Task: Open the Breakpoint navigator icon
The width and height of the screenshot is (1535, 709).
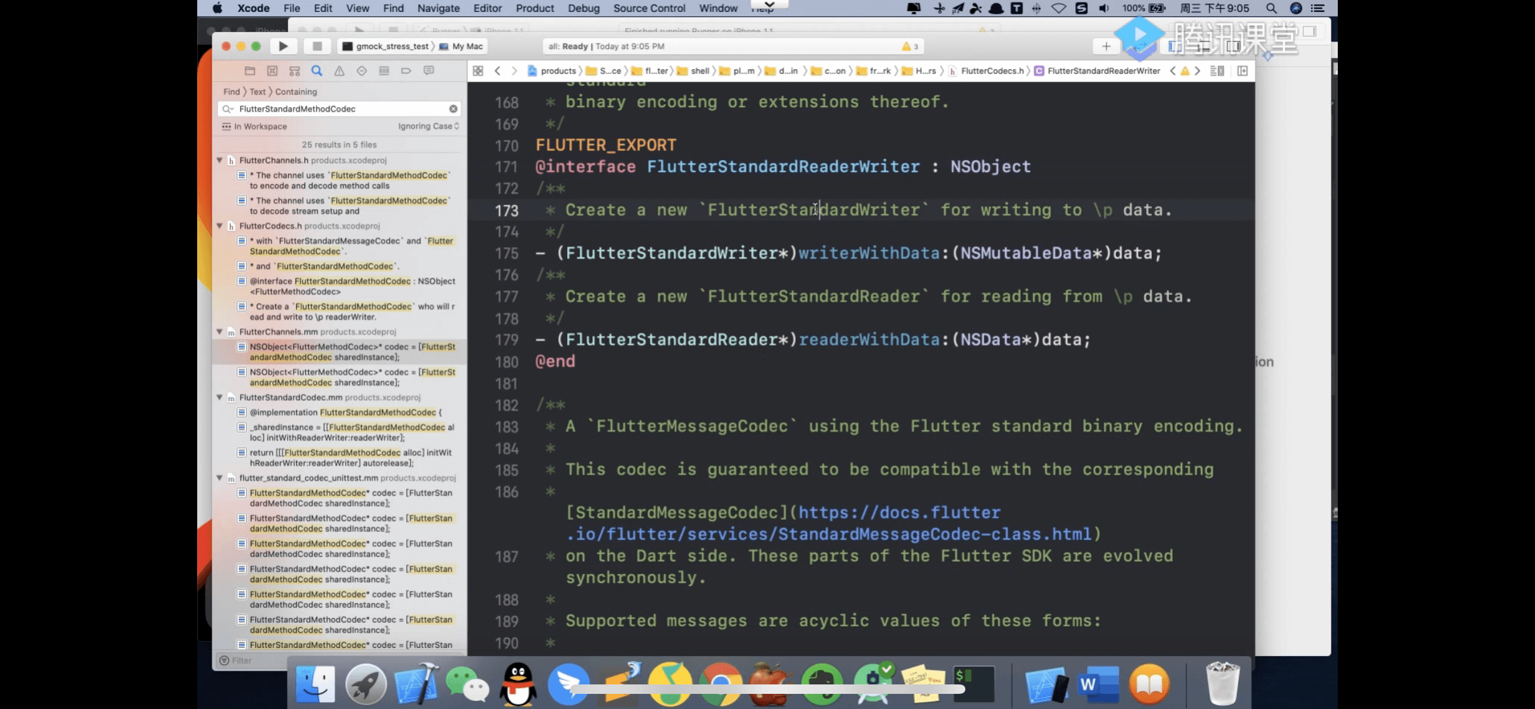Action: pyautogui.click(x=406, y=71)
